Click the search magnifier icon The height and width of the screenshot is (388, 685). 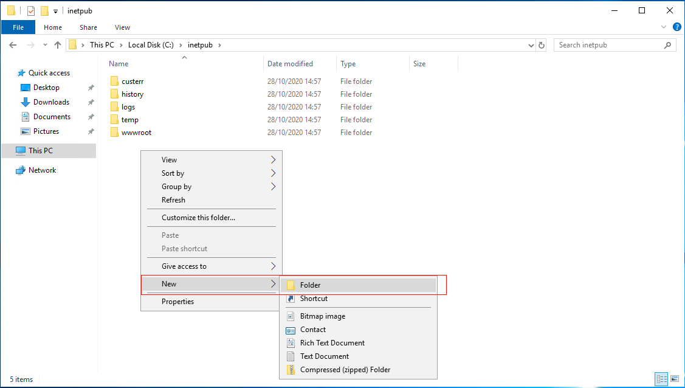[x=667, y=45]
